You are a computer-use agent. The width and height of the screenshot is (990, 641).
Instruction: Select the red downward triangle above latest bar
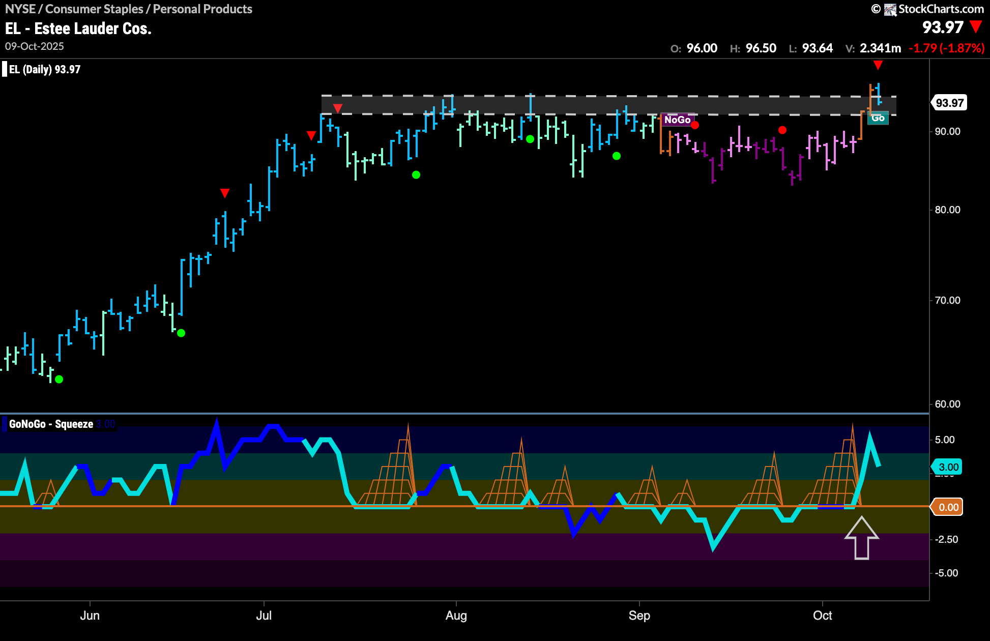pos(878,66)
